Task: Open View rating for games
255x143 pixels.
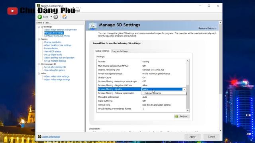Action: click(x=54, y=70)
